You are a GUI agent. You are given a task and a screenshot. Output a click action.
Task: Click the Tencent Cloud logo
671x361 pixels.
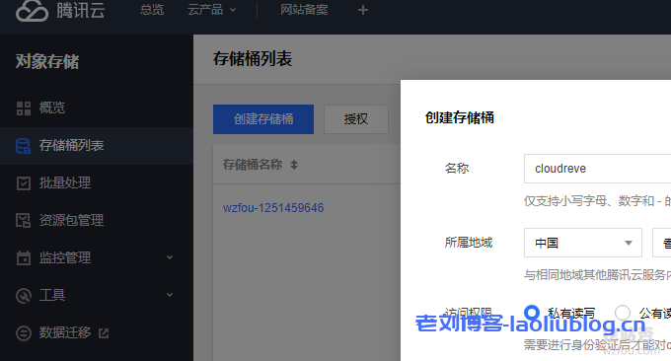pyautogui.click(x=60, y=10)
